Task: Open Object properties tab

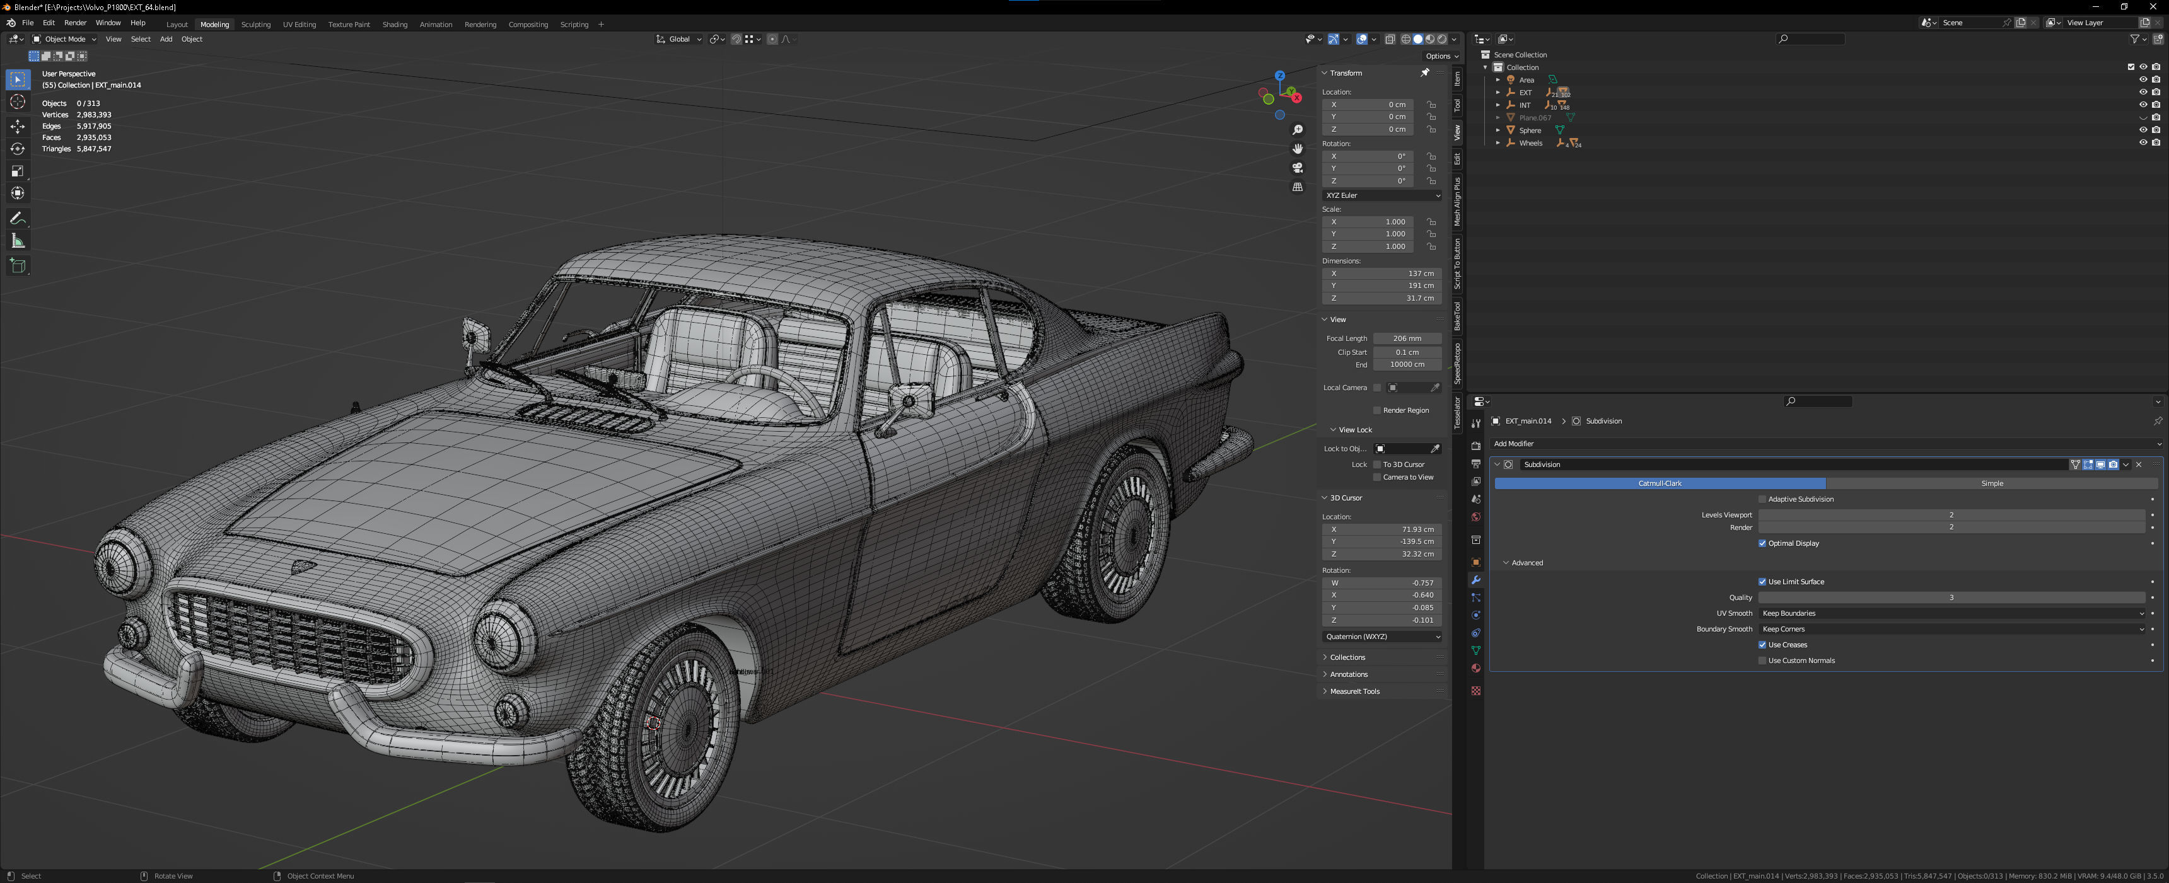Action: point(1475,562)
